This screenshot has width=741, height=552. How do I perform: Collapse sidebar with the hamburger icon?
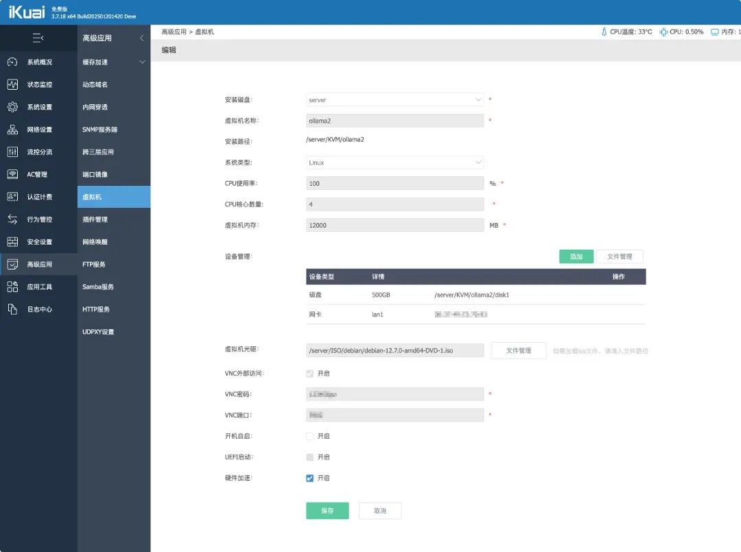point(38,38)
